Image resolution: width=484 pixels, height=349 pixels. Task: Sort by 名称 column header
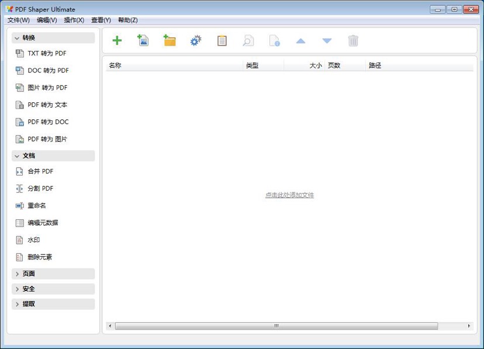[174, 65]
